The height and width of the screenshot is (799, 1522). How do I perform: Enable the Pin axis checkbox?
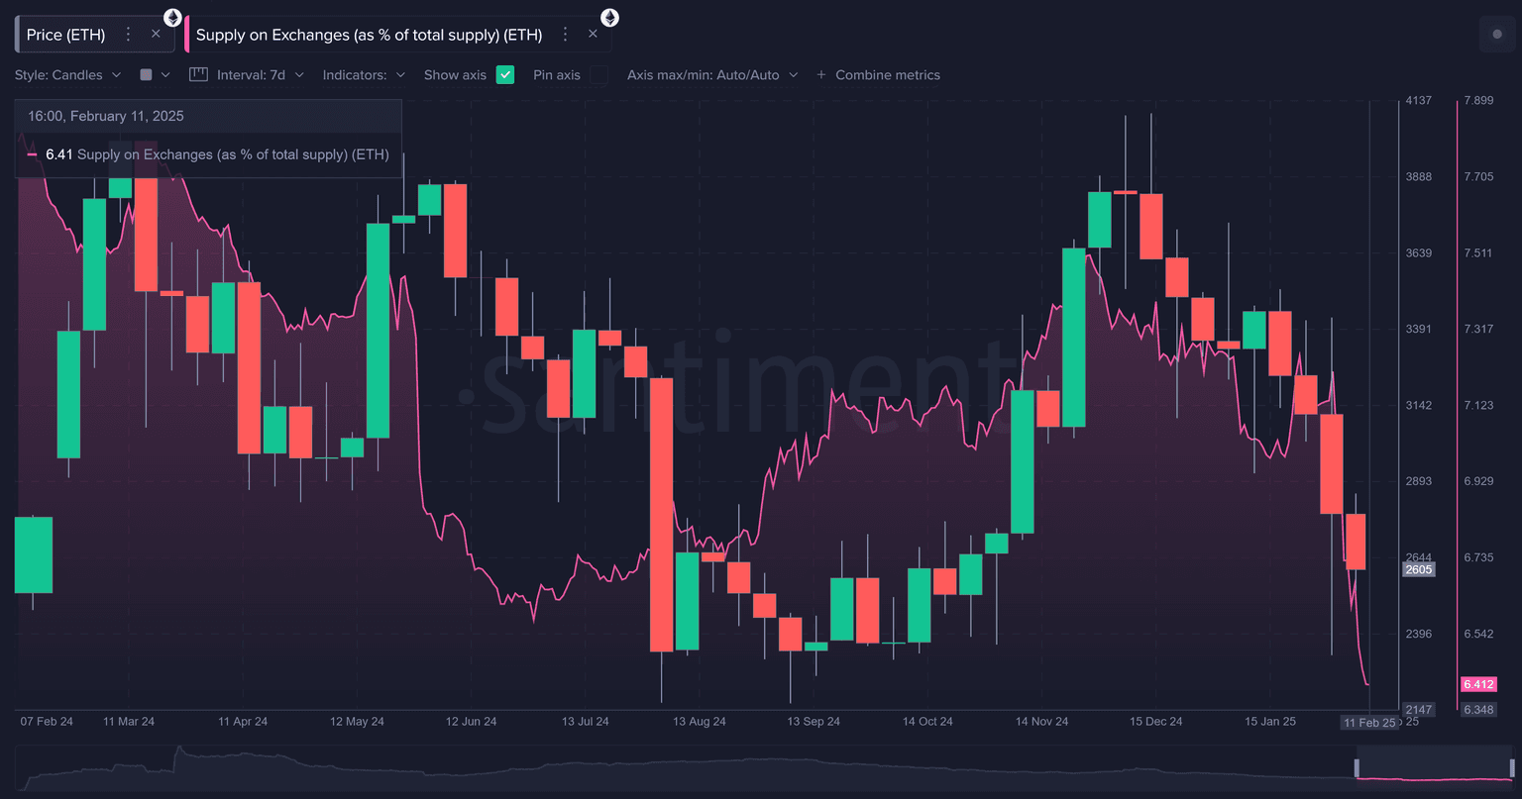point(598,75)
